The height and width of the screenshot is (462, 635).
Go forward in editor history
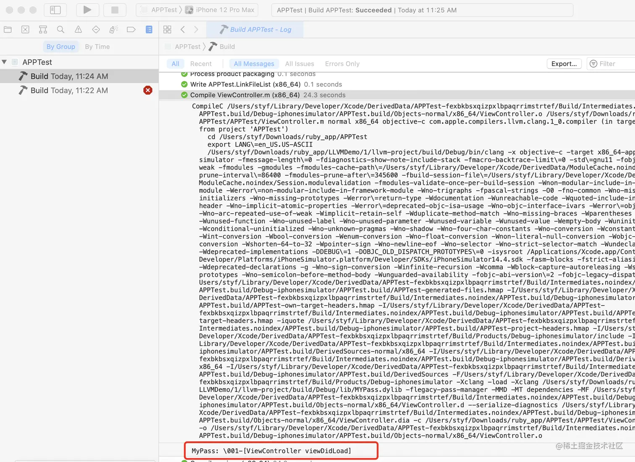pyautogui.click(x=196, y=29)
